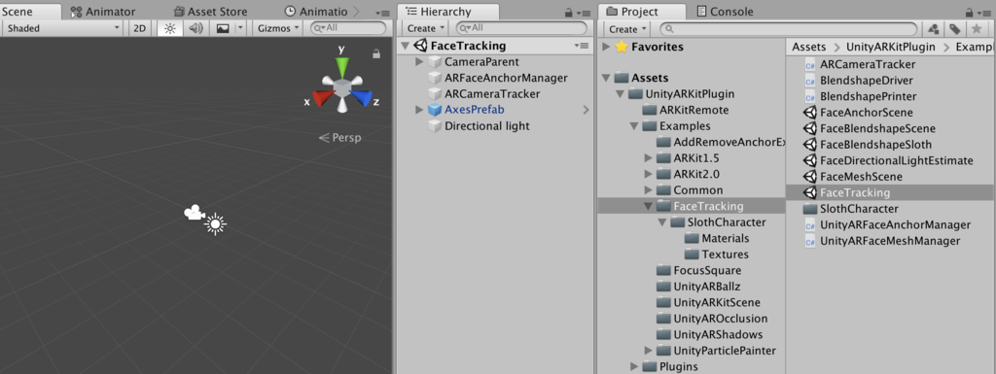
Task: Expand the CameraParent object
Action: click(419, 62)
